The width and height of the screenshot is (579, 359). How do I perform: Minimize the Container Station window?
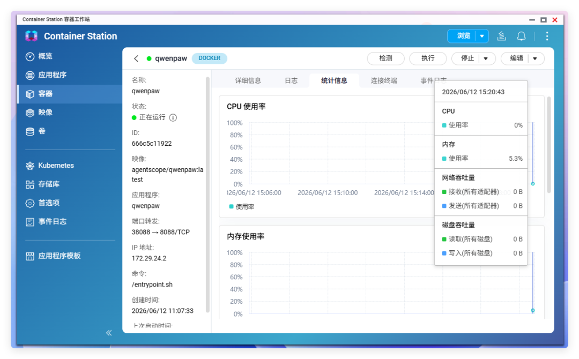[532, 20]
